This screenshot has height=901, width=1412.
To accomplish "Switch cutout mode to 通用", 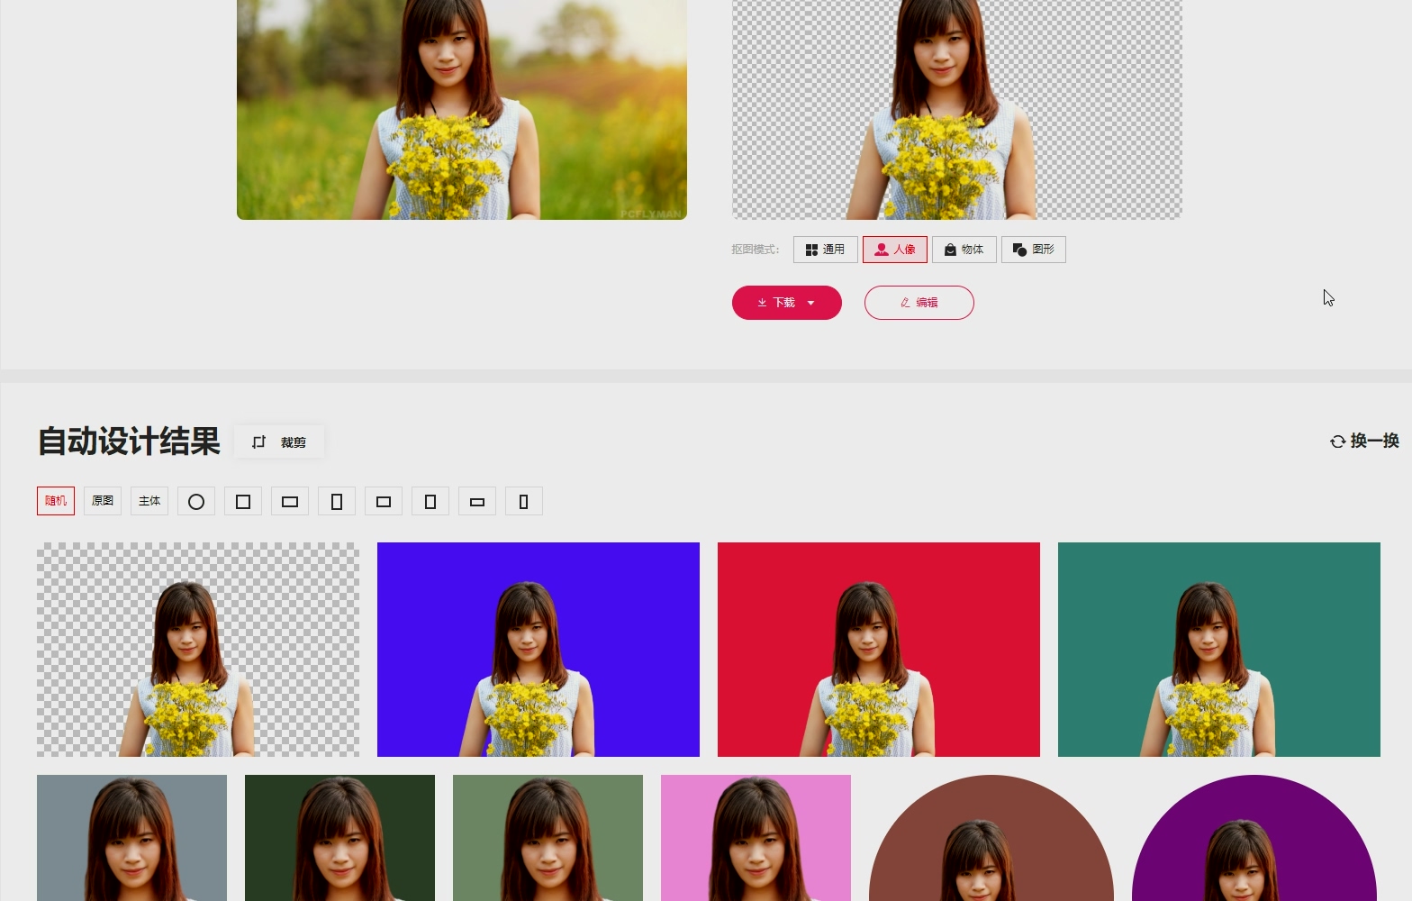I will [x=826, y=250].
